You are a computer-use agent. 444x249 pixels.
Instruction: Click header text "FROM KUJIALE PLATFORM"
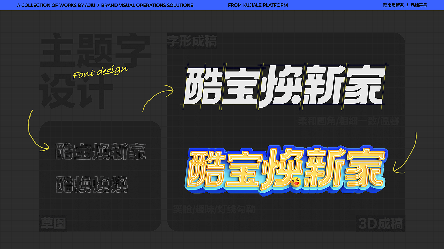pos(258,5)
